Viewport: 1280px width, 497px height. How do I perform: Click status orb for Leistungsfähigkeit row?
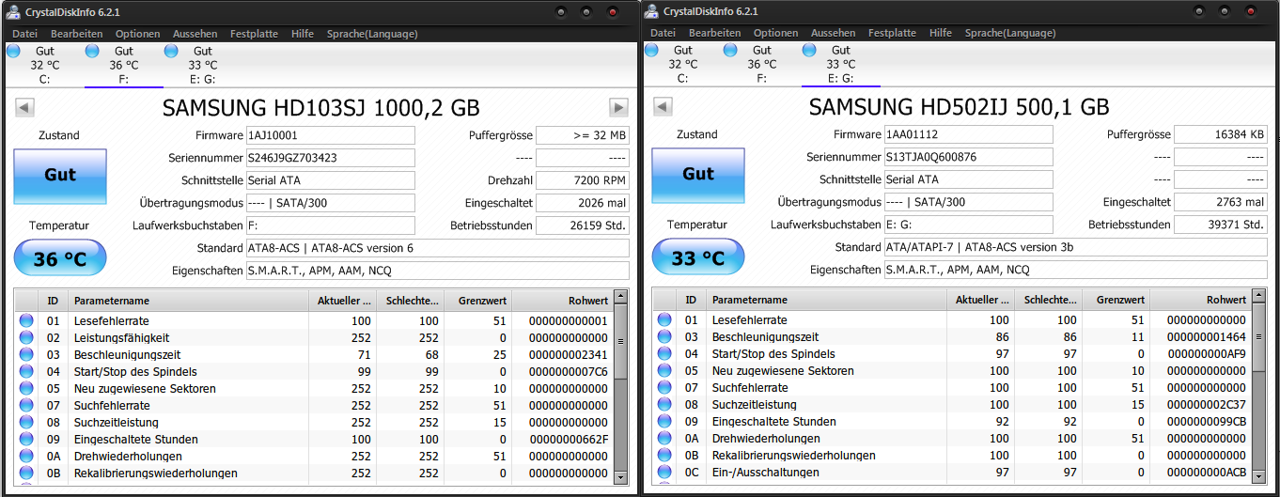[x=26, y=337]
